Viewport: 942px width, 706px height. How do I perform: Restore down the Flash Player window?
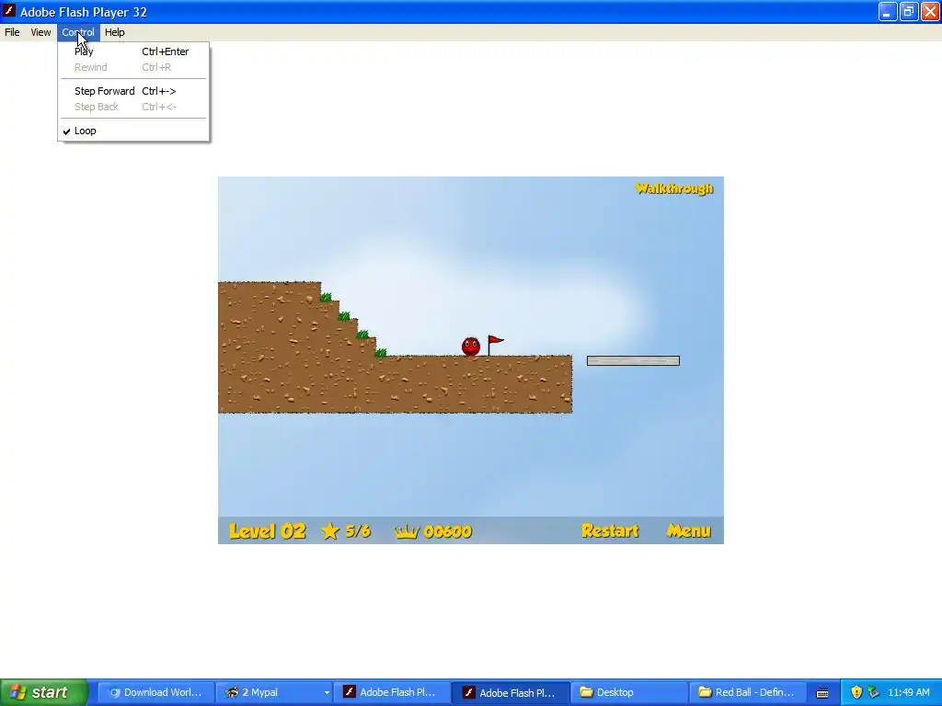click(908, 11)
